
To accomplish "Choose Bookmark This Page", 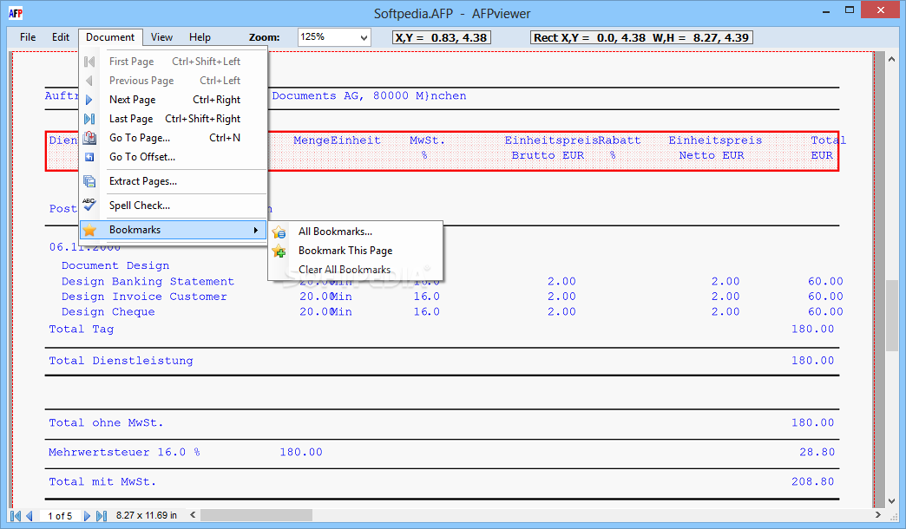I will [355, 251].
